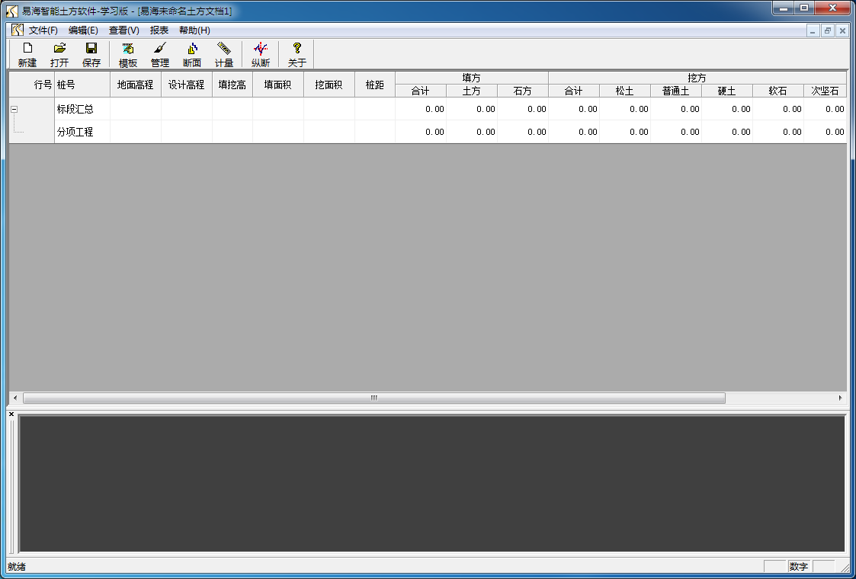Open the 文件(F) menu
Image resolution: width=856 pixels, height=579 pixels.
point(43,30)
